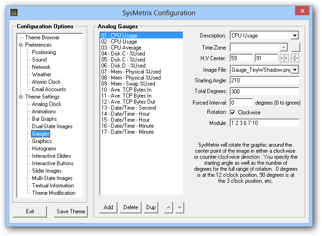This screenshot has height=236, width=322.
Task: Add a new analog gauge
Action: [x=108, y=207]
